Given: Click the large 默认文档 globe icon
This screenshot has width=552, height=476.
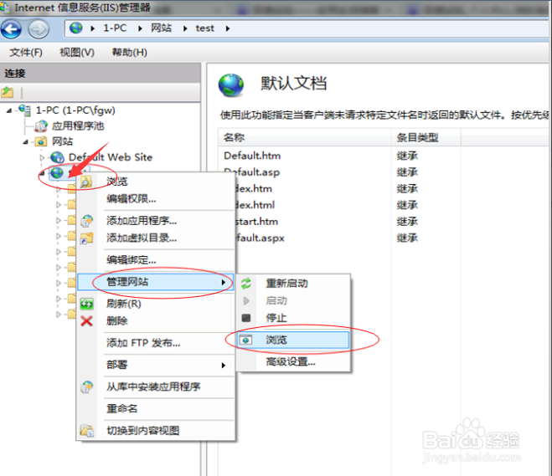Looking at the screenshot, I should coord(231,85).
